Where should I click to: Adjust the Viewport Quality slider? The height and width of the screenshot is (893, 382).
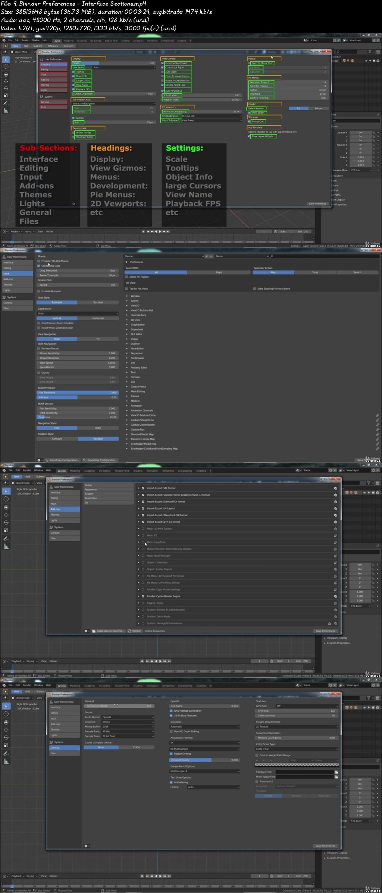point(204,760)
